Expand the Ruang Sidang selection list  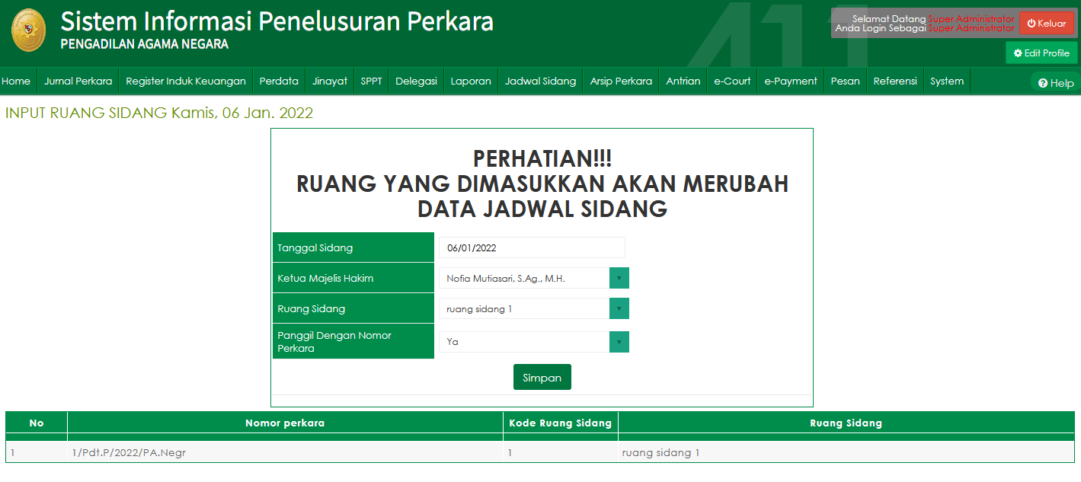(621, 308)
